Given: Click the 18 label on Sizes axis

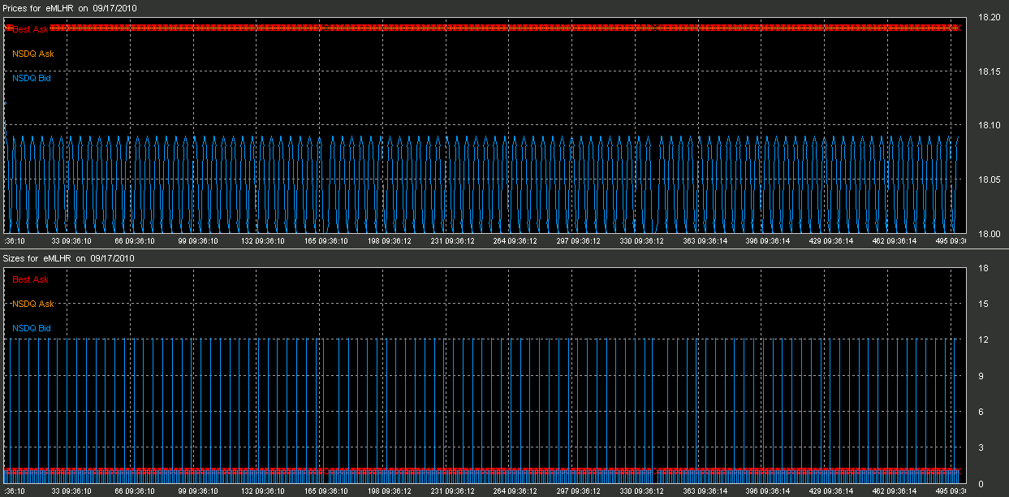Looking at the screenshot, I should 982,268.
